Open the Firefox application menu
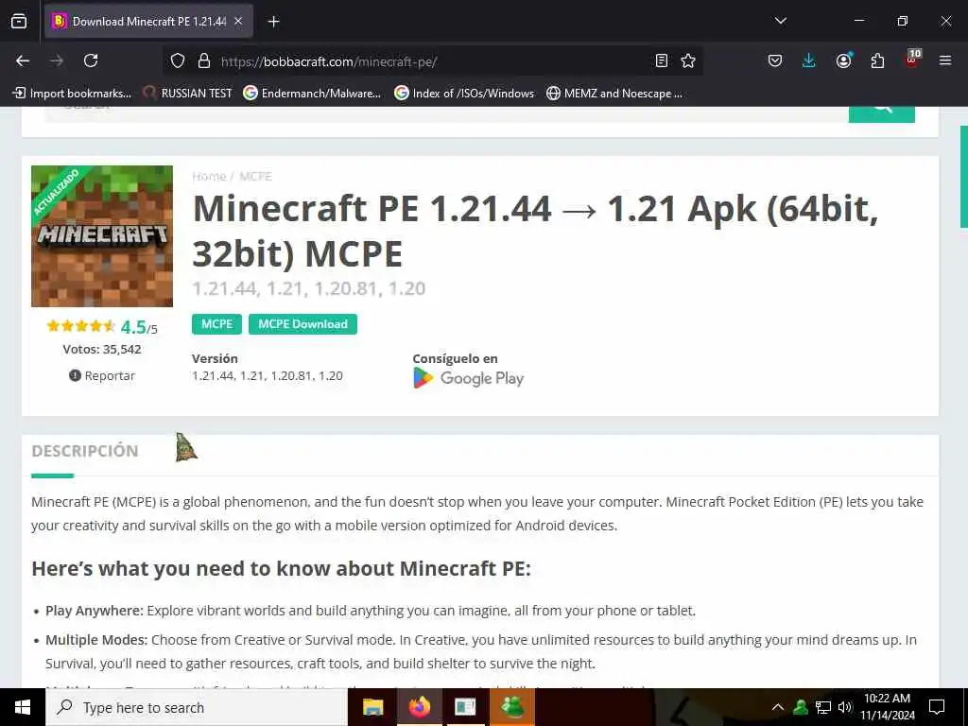968x726 pixels. pos(944,60)
